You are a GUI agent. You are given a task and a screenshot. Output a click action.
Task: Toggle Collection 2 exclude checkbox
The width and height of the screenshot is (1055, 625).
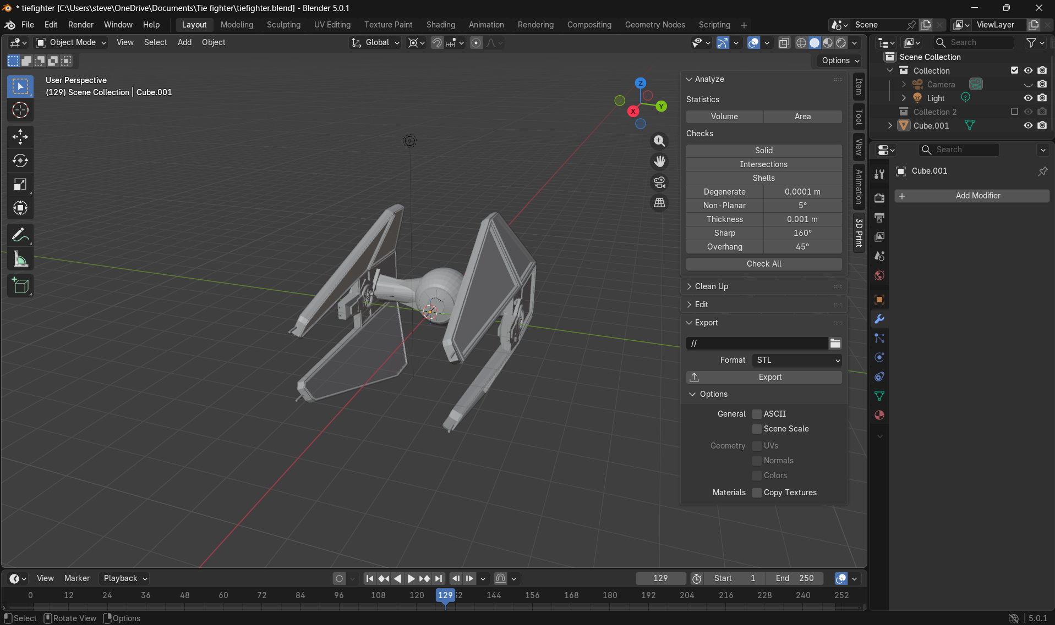tap(1014, 112)
